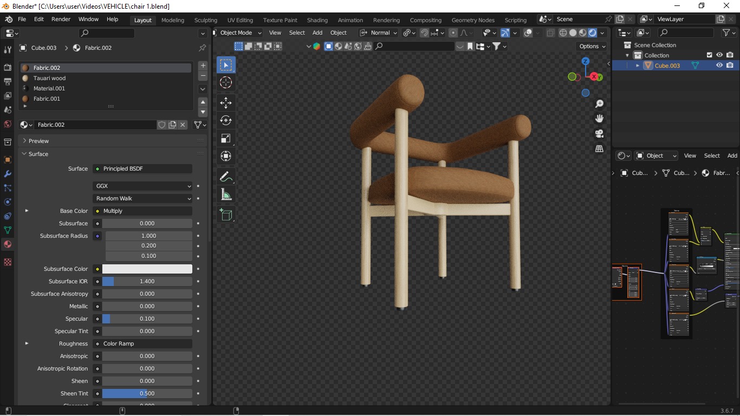
Task: Expand Cube.003 in the outliner
Action: point(638,66)
